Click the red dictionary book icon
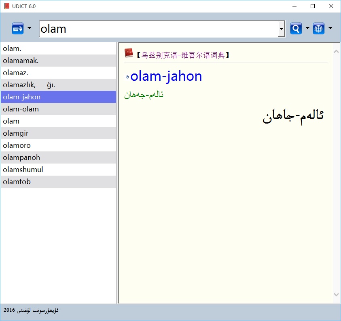Image resolution: width=341 pixels, height=321 pixels. pyautogui.click(x=129, y=53)
